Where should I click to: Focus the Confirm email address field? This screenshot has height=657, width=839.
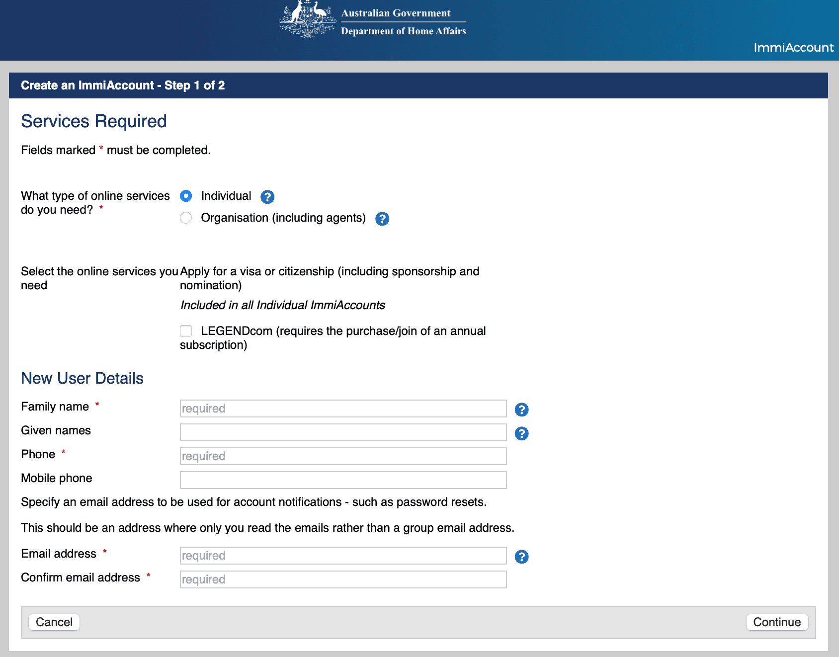click(x=343, y=579)
